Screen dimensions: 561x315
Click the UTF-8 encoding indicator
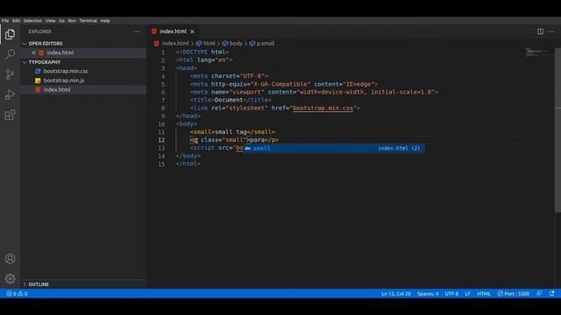451,294
